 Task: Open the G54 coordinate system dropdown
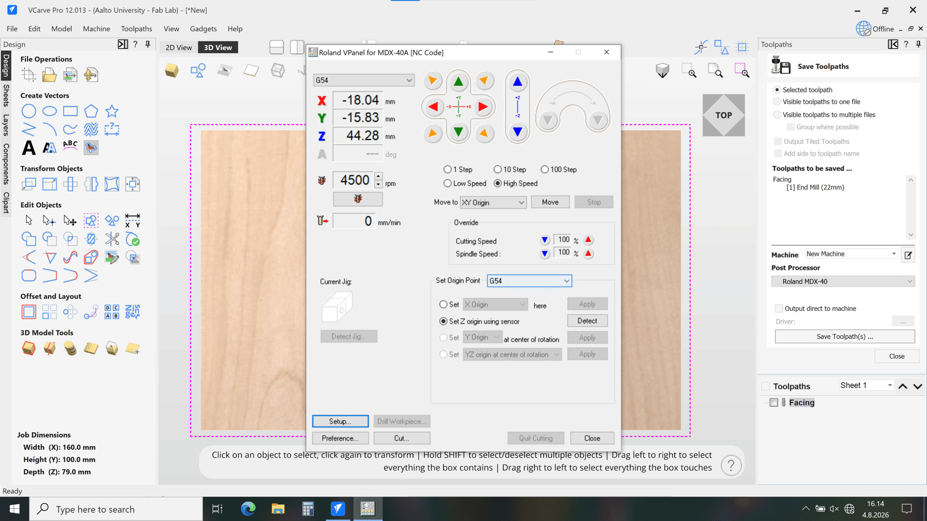click(x=364, y=80)
